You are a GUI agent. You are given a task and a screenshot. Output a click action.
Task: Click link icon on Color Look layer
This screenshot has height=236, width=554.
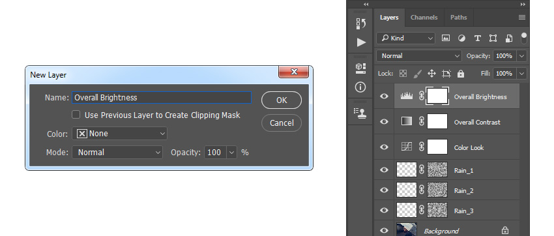pos(421,147)
